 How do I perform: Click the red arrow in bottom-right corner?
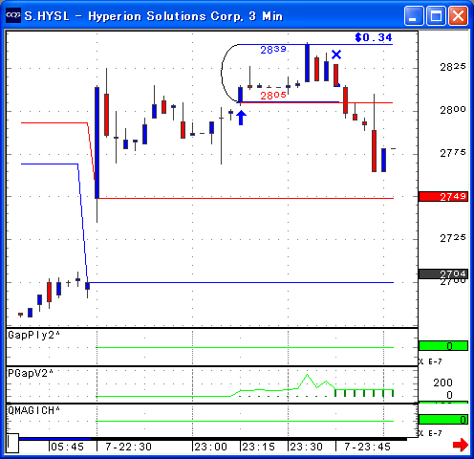click(461, 445)
